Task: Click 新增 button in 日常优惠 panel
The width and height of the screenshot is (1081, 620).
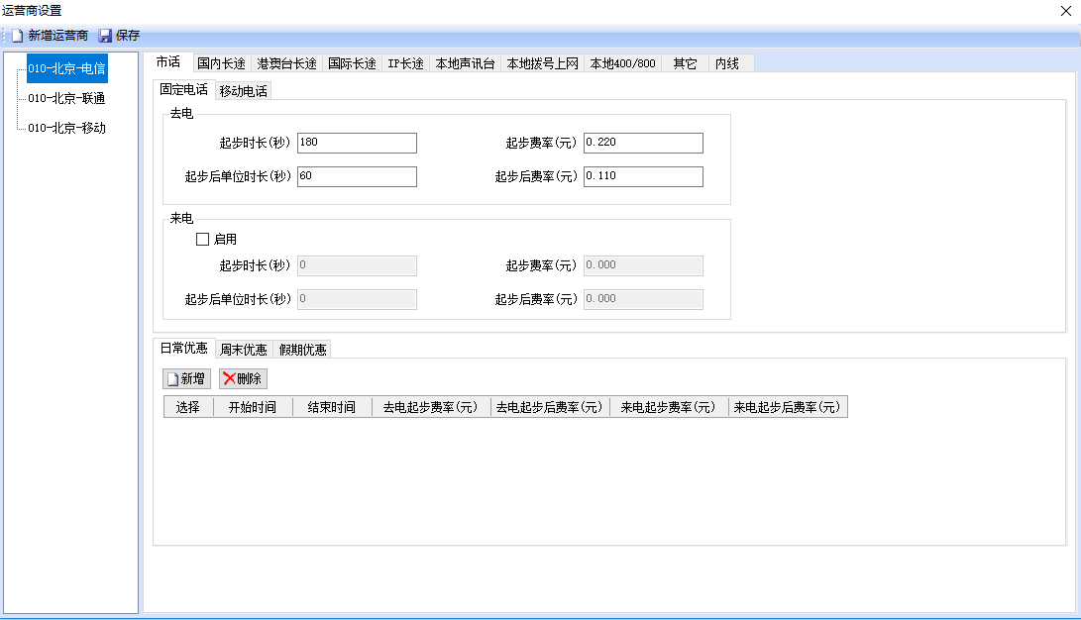Action: [x=186, y=378]
